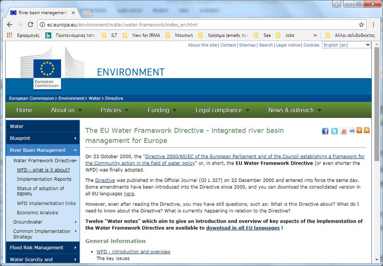This screenshot has height=266, width=383.
Task: Click the browser back arrow
Action: (x=10, y=24)
